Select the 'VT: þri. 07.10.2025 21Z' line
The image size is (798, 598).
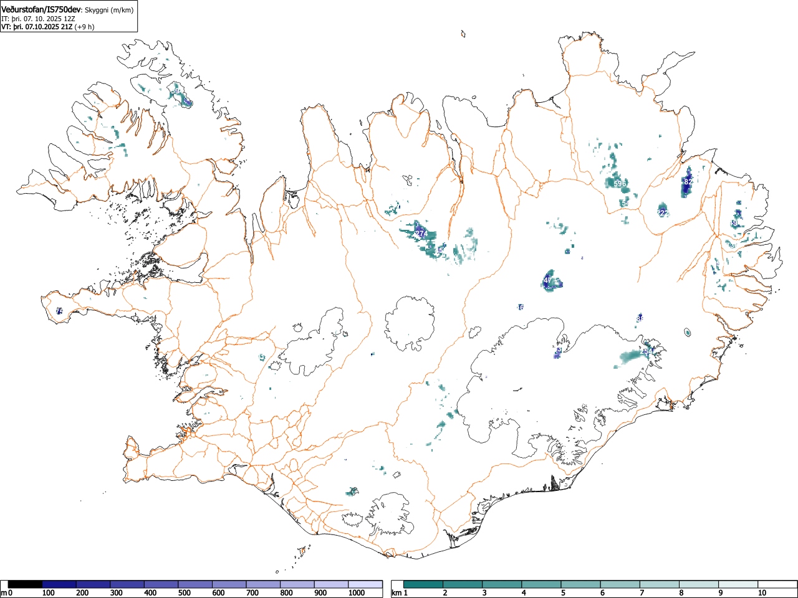pyautogui.click(x=37, y=27)
